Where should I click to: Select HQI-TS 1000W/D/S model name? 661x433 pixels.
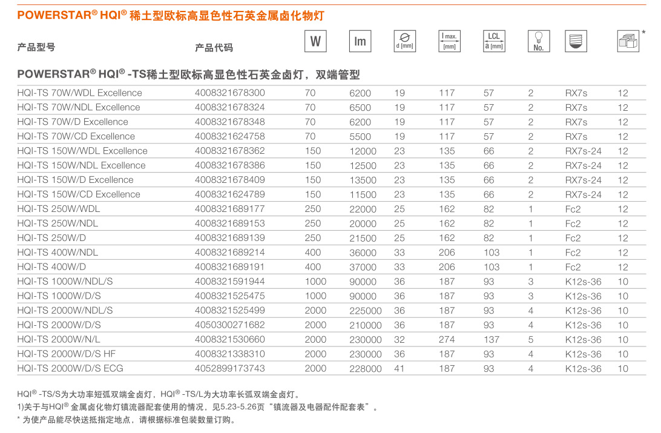point(59,296)
